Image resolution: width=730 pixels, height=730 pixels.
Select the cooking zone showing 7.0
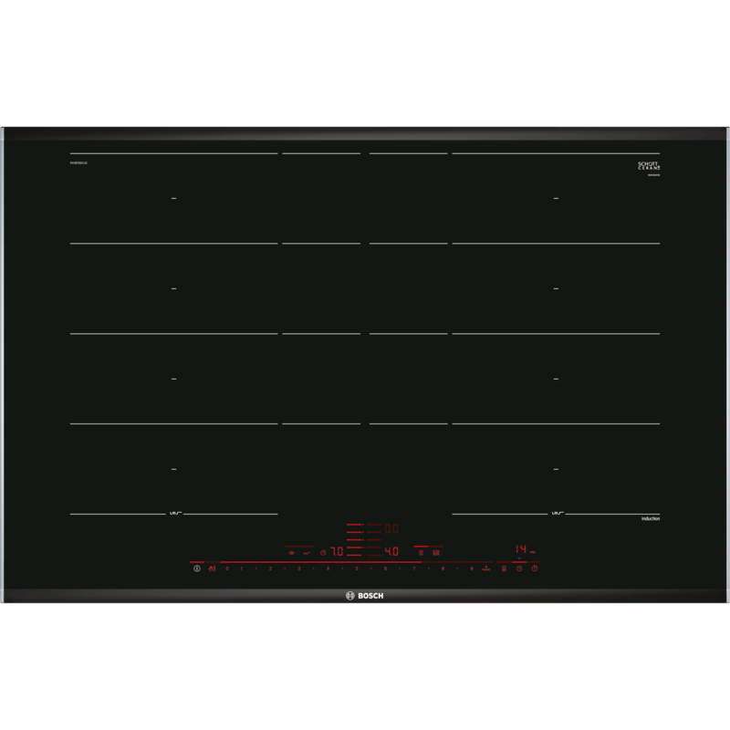click(x=337, y=551)
